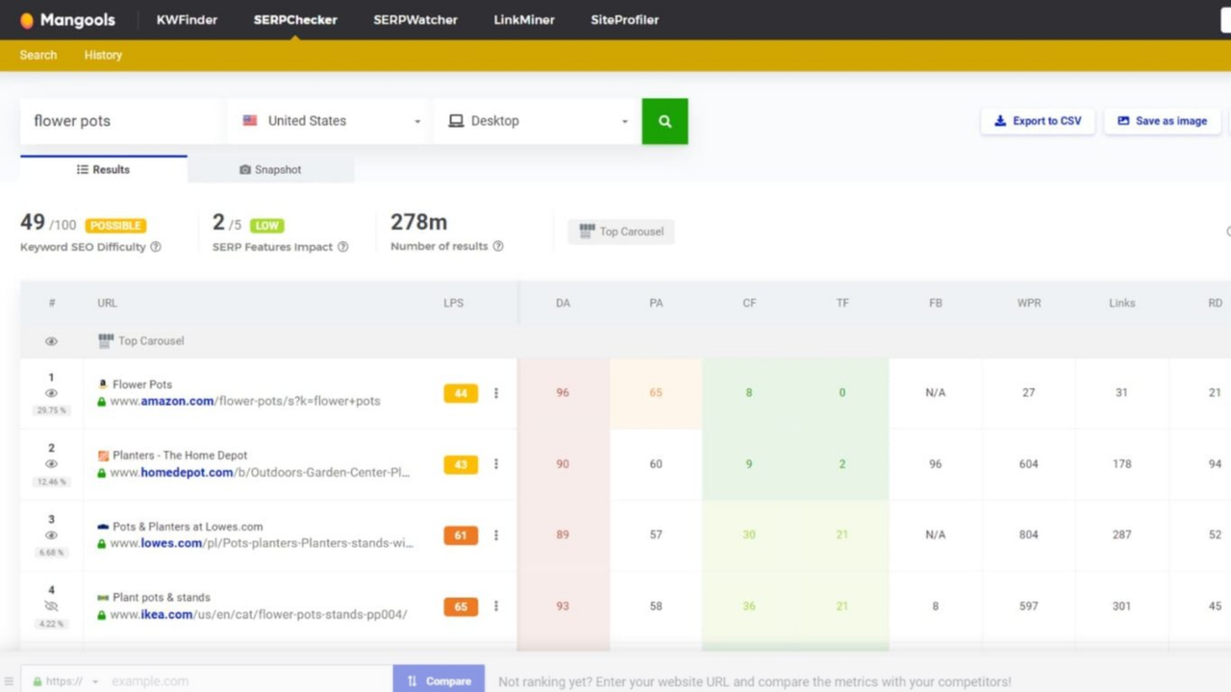Open the https:// protocol dropdown
Image resolution: width=1231 pixels, height=692 pixels.
tap(65, 681)
